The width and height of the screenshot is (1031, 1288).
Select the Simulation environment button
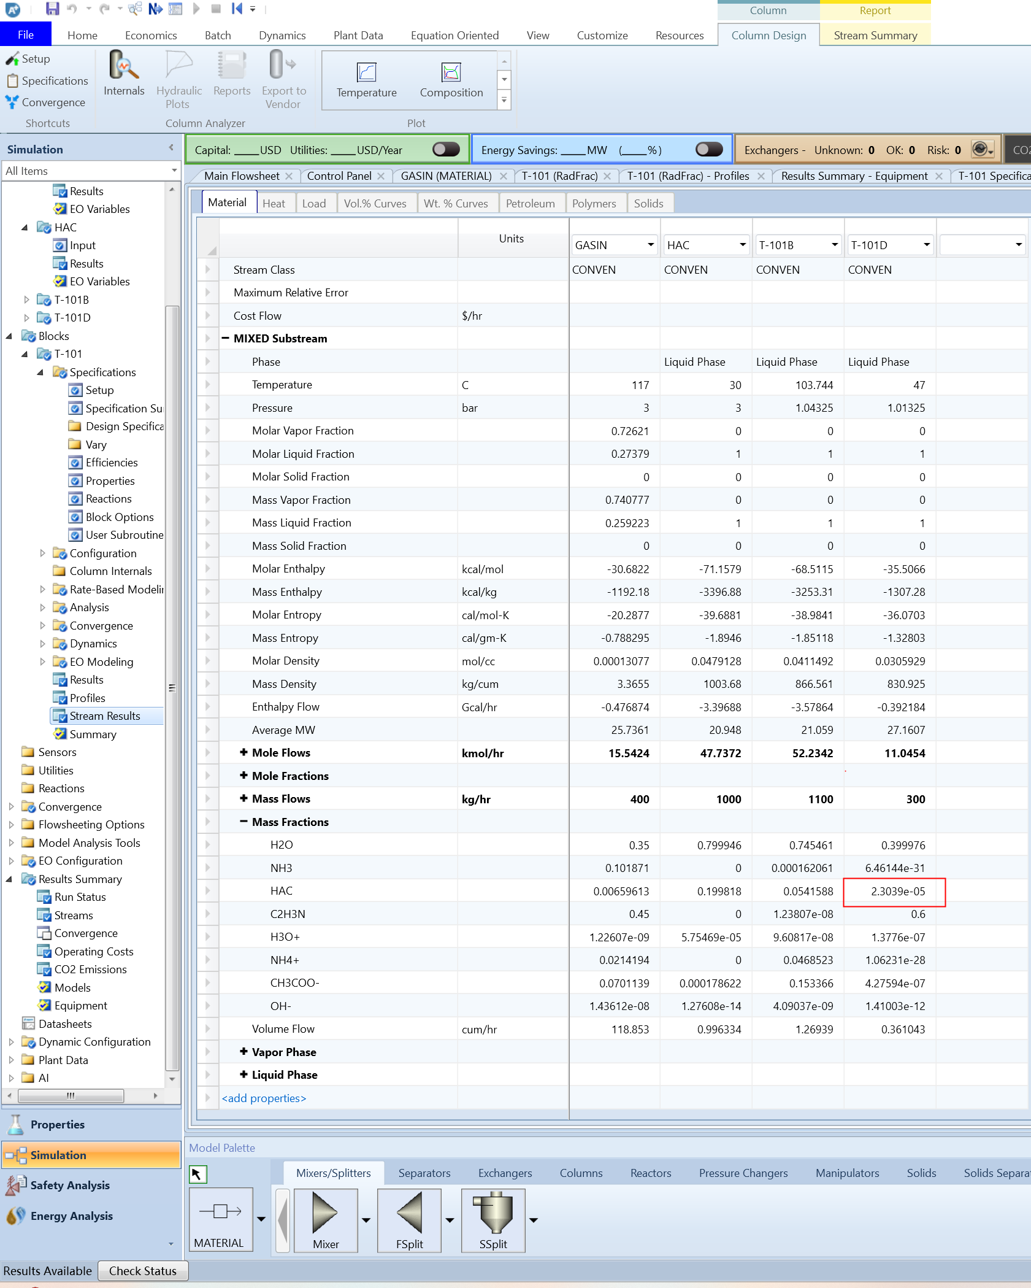click(x=91, y=1155)
